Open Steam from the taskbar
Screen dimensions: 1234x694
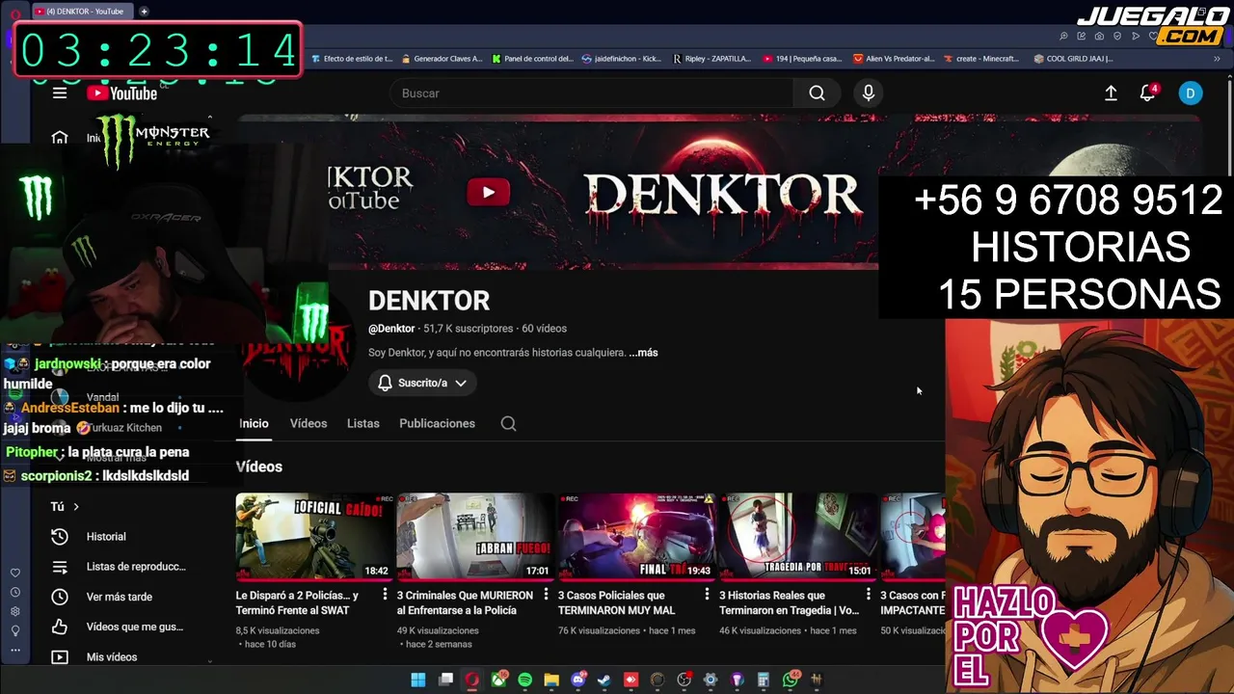[604, 680]
